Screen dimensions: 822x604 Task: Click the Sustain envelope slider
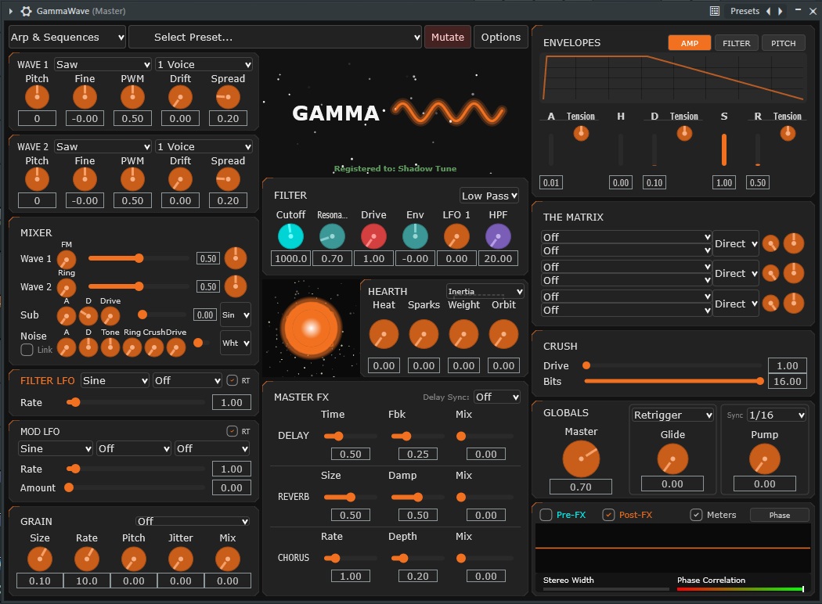coord(724,149)
